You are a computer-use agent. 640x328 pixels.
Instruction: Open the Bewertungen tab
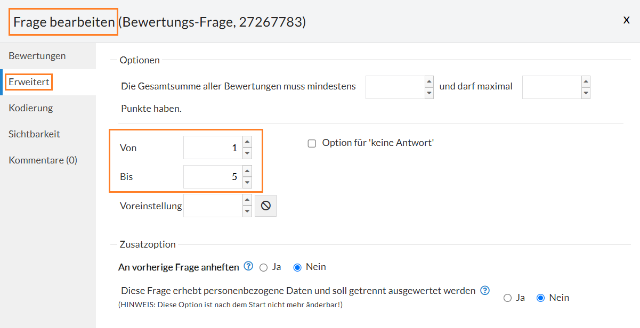tap(37, 56)
